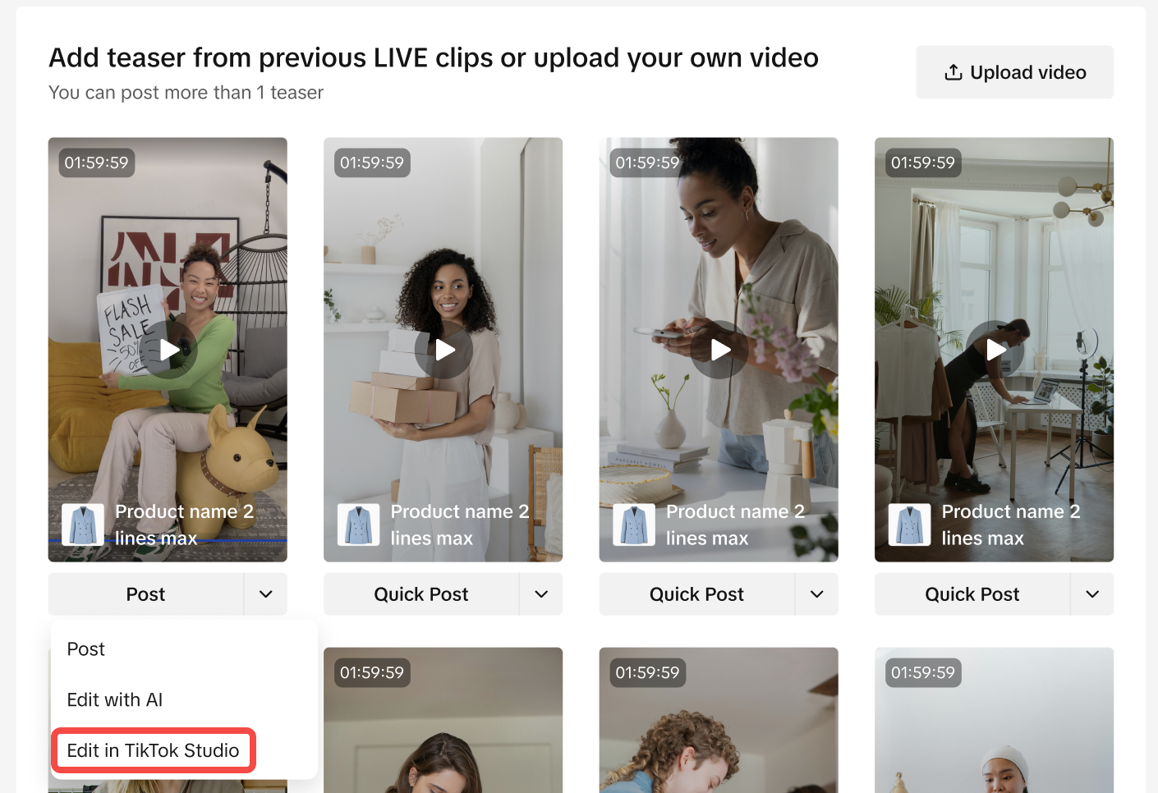This screenshot has width=1158, height=793.
Task: Click the Upload video button
Action: pos(1015,72)
